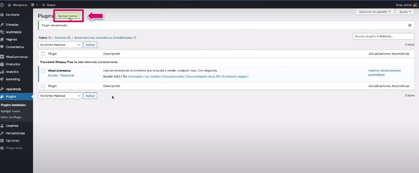Open Agregar nuevo in sidebar submenu
This screenshot has width=419, height=173.
[x=10, y=111]
